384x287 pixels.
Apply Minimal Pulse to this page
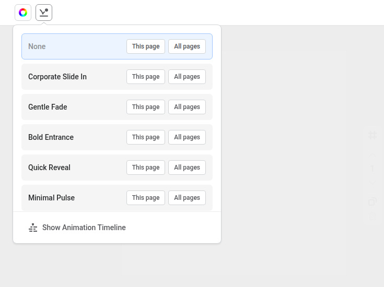(x=146, y=198)
